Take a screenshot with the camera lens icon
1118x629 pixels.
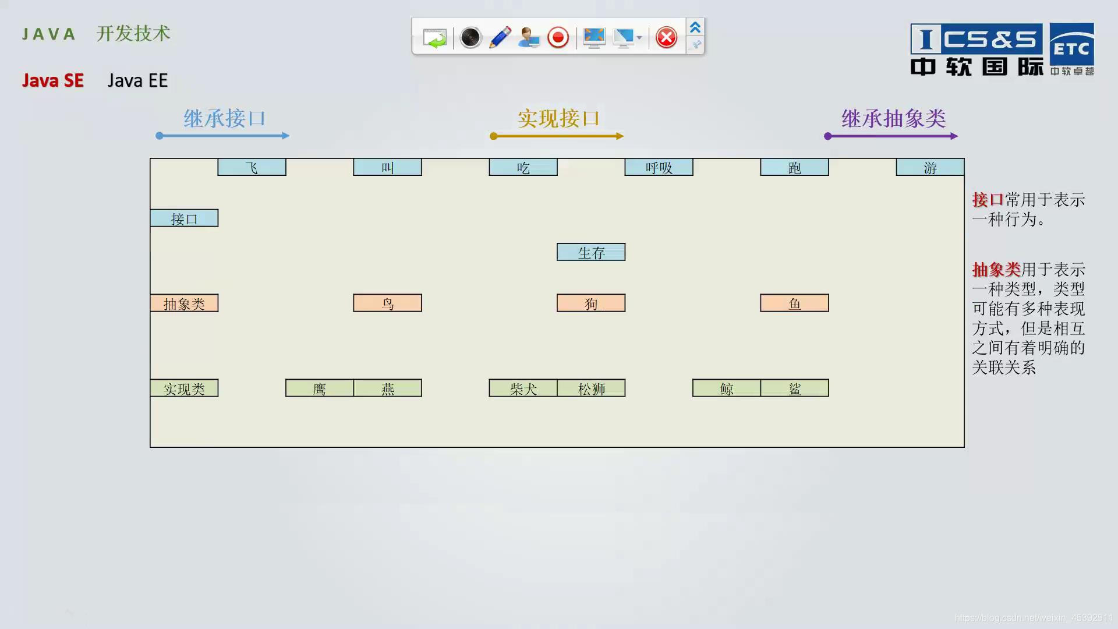point(470,38)
